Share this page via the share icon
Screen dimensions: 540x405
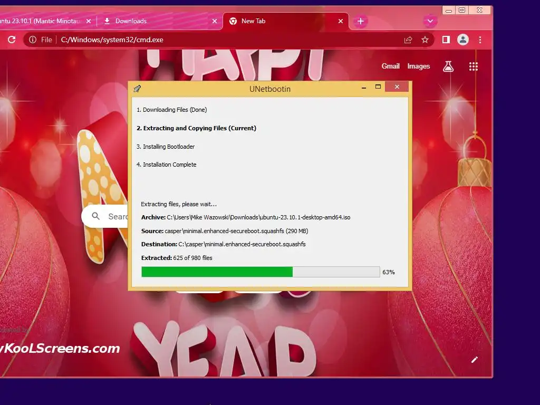click(x=408, y=40)
